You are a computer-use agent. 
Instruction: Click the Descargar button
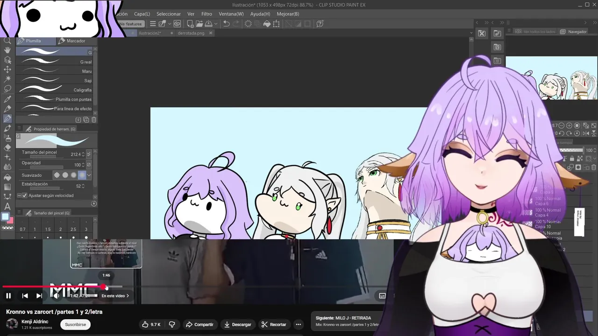(237, 324)
